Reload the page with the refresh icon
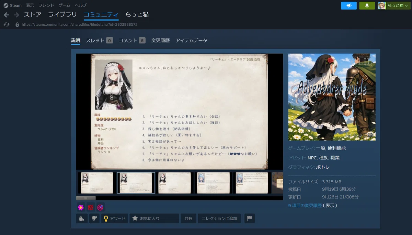The width and height of the screenshot is (412, 235). [7, 25]
